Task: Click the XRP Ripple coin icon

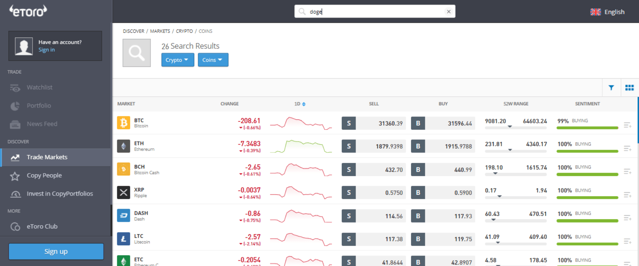Action: click(x=124, y=193)
